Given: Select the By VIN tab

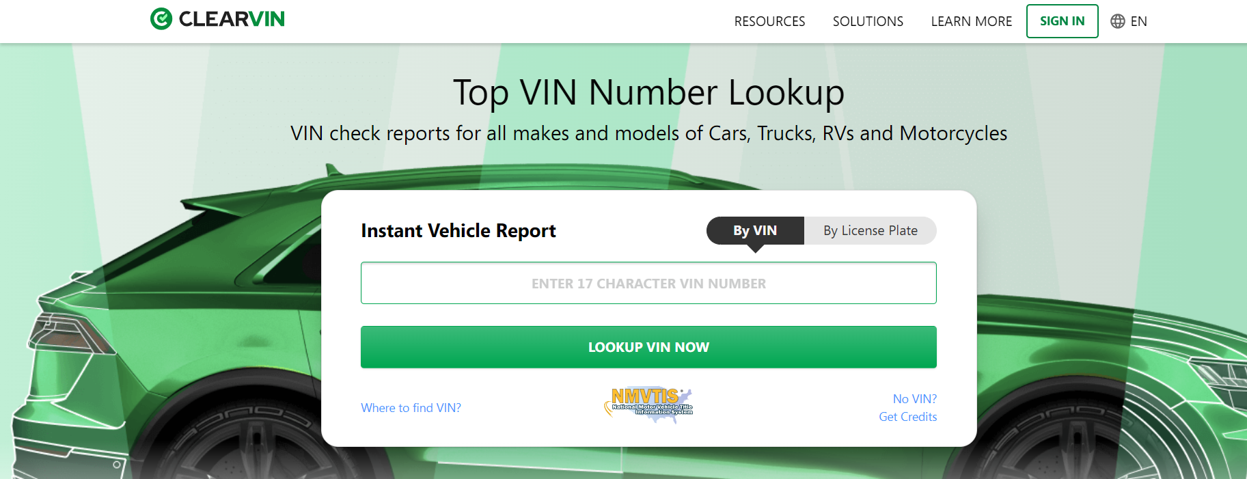Looking at the screenshot, I should click(755, 230).
